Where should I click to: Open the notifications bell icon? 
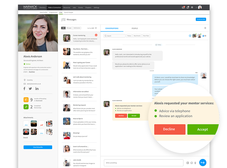click(x=188, y=7)
